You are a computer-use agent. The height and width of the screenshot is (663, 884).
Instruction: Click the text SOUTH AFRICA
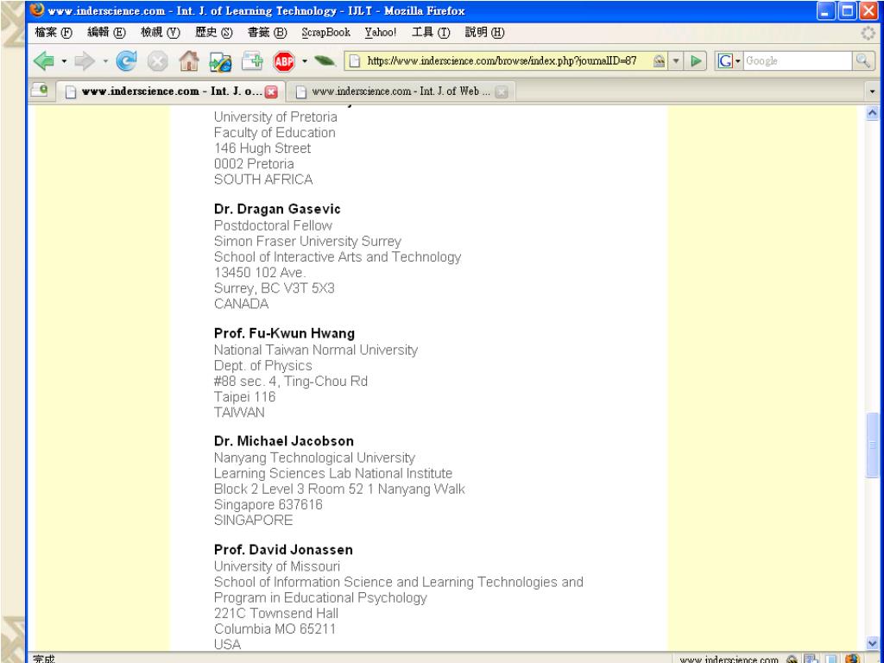click(262, 180)
